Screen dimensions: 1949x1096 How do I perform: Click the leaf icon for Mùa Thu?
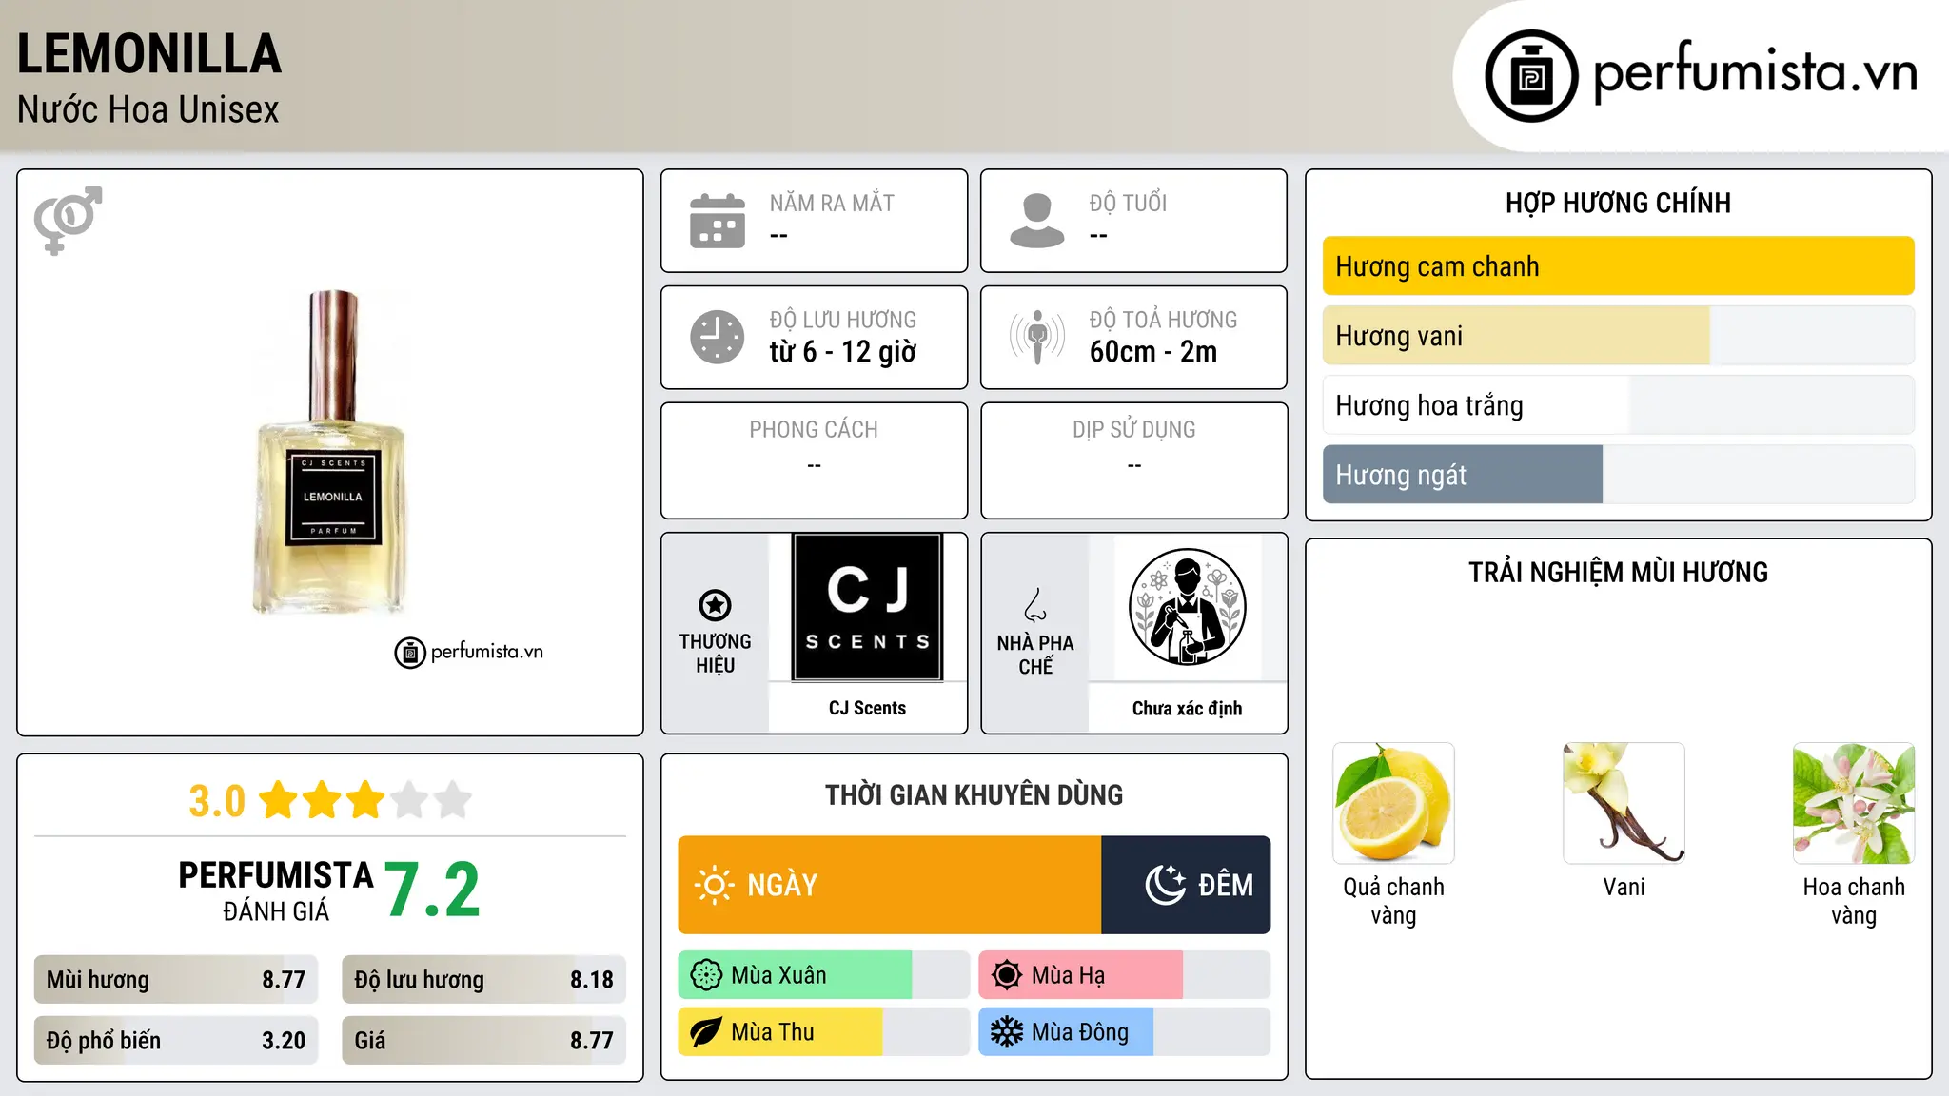click(706, 1032)
